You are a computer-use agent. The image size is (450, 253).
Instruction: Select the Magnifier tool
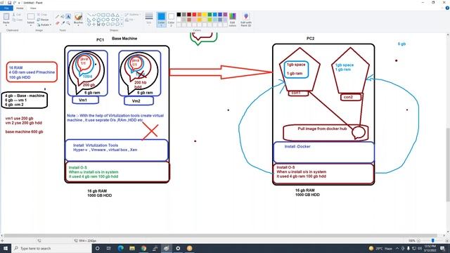click(x=68, y=23)
